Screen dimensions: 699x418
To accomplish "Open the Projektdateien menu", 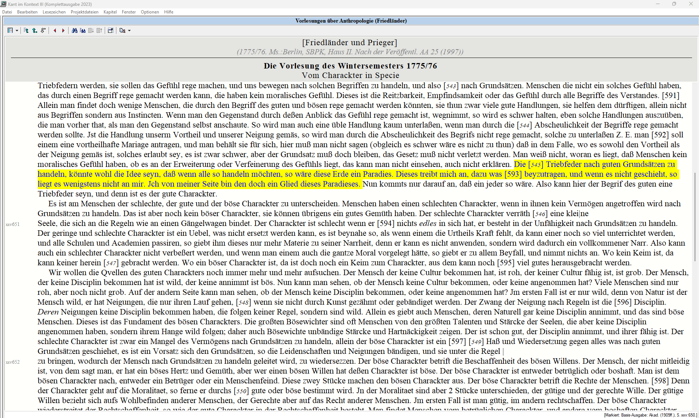I will click(x=84, y=12).
